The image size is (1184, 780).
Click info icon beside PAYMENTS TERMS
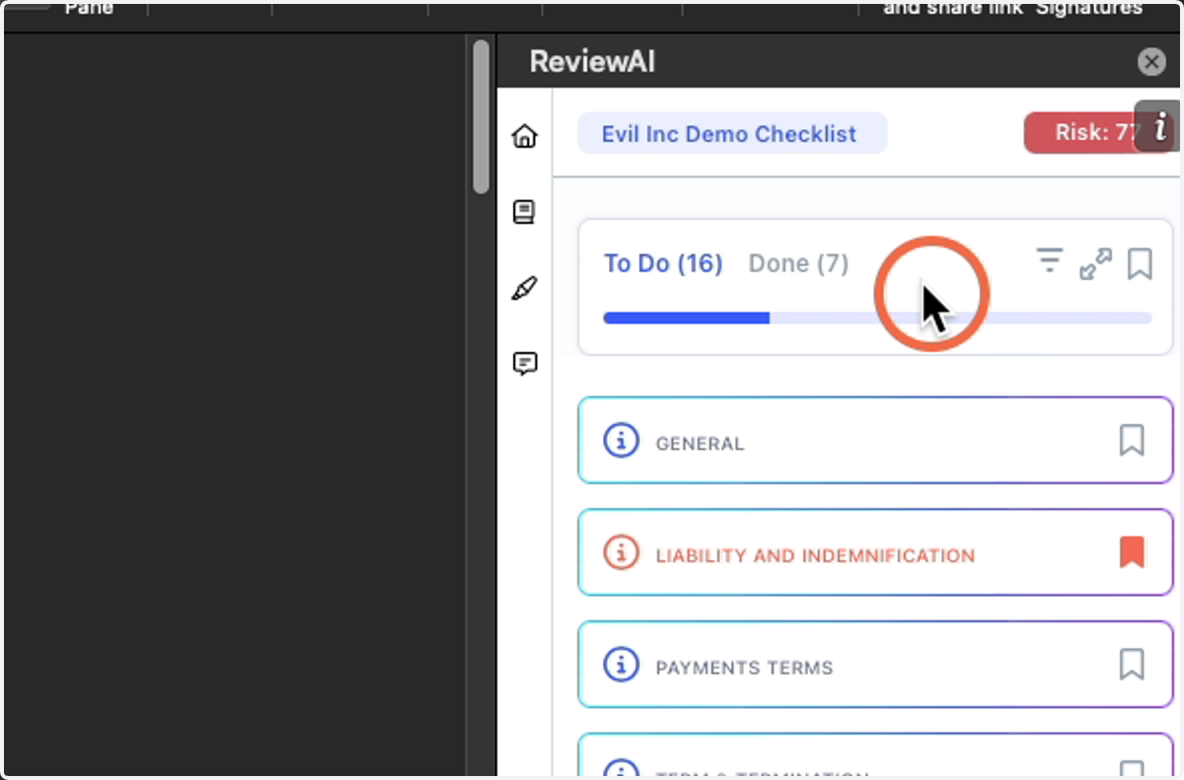click(621, 666)
